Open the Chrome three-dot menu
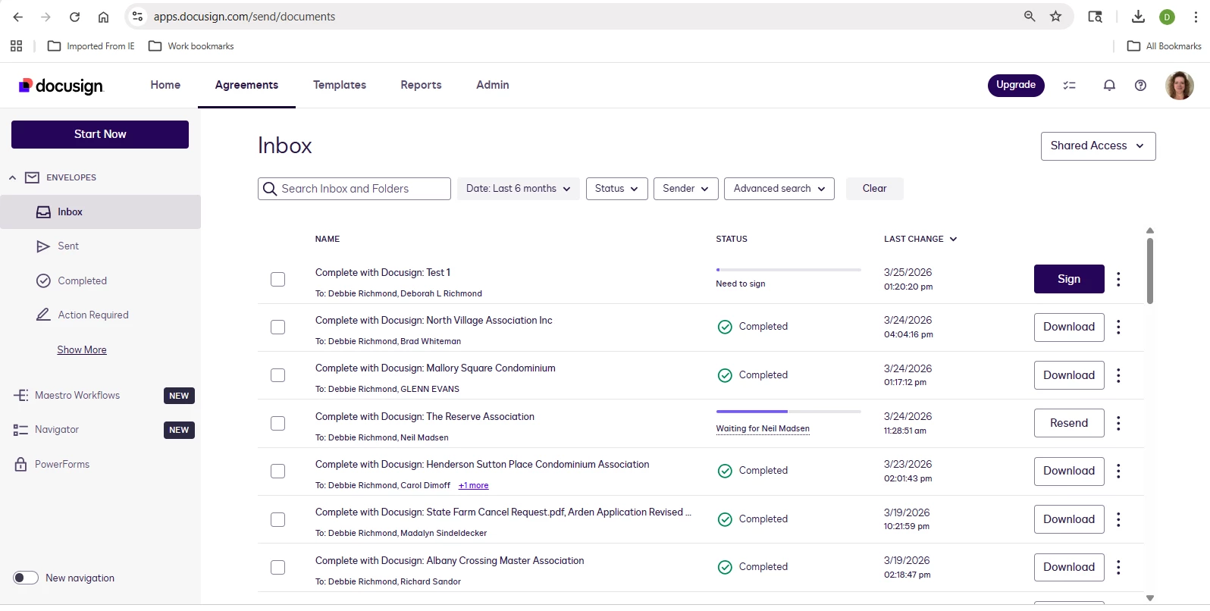 click(x=1196, y=17)
